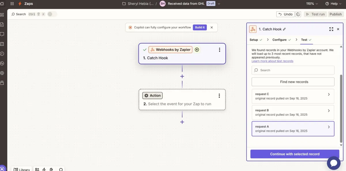Viewport: 346px width, 171px height.
Task: Click the side panel vertical scrollbar
Action: click(341, 108)
